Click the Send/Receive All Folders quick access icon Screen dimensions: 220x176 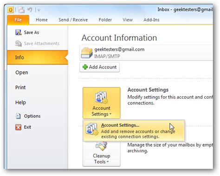(21, 10)
